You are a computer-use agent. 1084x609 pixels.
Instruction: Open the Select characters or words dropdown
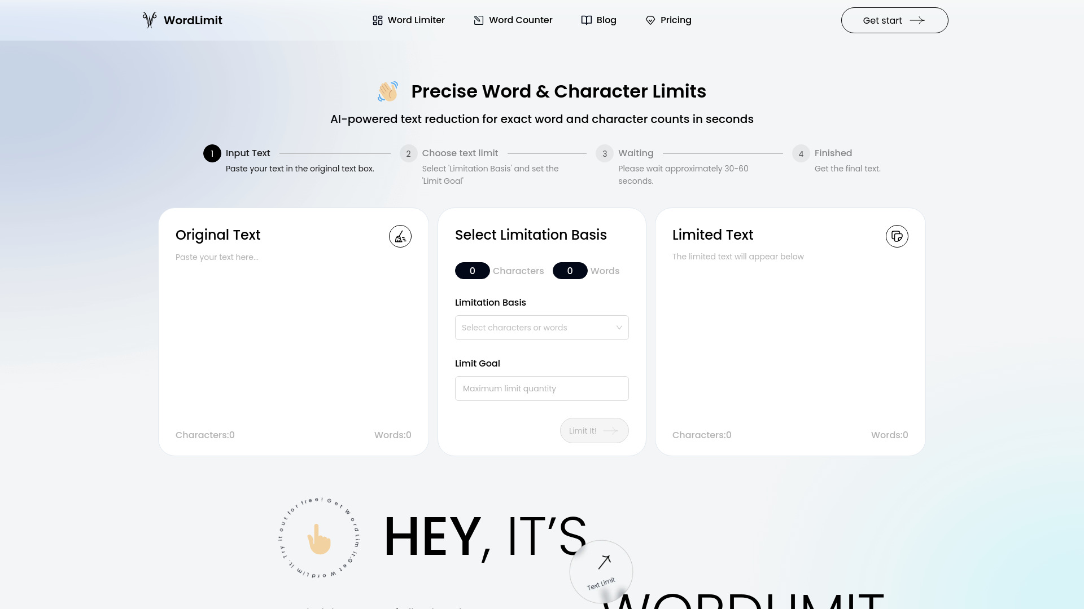541,327
